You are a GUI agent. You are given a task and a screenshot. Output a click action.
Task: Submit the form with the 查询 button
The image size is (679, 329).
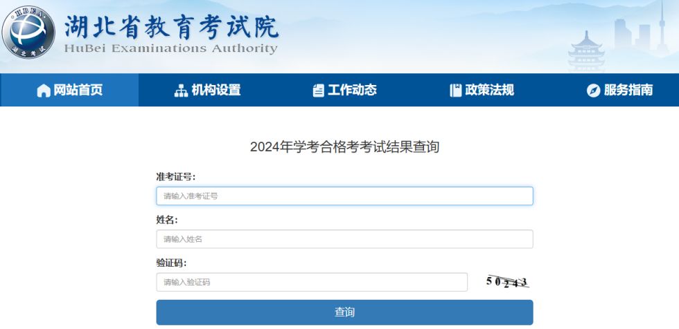tap(345, 312)
